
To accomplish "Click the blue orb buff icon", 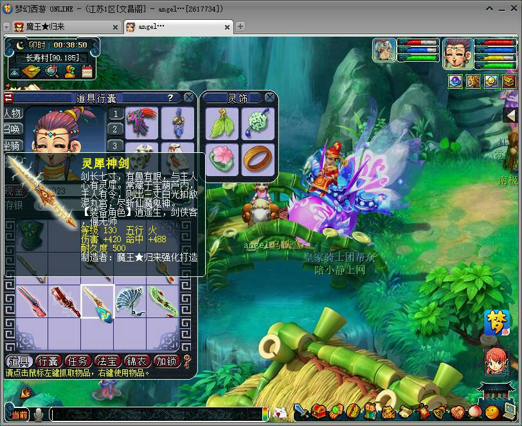I will [x=455, y=81].
